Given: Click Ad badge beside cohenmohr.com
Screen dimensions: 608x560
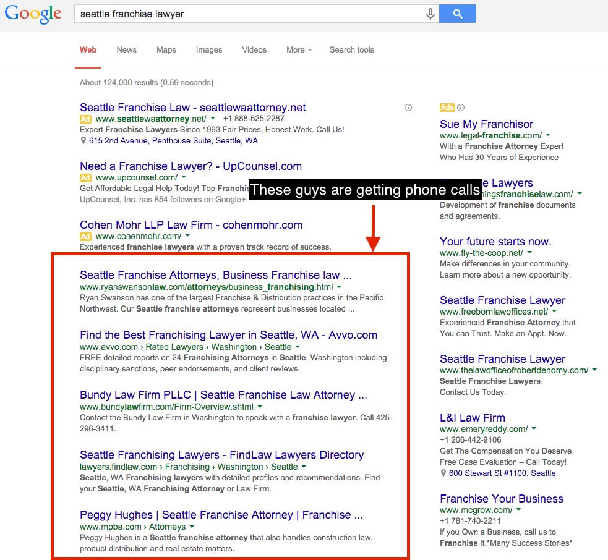Looking at the screenshot, I should click(x=85, y=236).
